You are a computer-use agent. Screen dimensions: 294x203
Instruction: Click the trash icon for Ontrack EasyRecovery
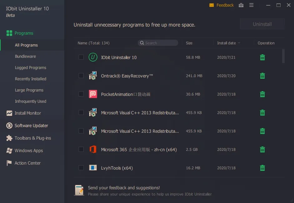tap(262, 76)
